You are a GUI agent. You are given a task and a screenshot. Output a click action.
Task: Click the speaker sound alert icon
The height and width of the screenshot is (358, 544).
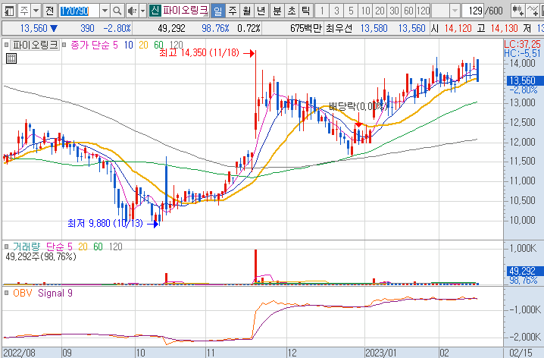[x=132, y=11]
